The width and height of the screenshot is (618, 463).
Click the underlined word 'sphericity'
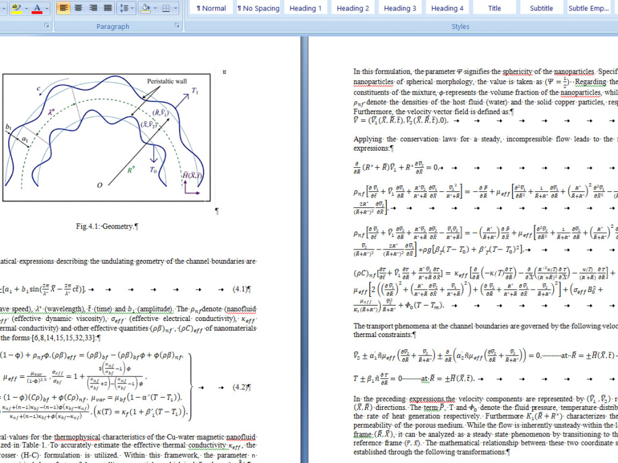(517, 71)
